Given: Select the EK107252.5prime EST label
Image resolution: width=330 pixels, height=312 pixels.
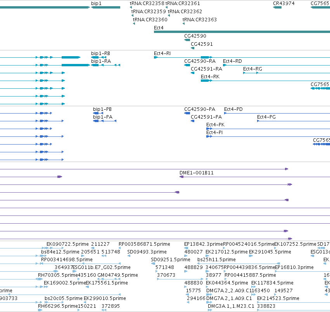Looking at the screenshot, I should click(x=295, y=244).
